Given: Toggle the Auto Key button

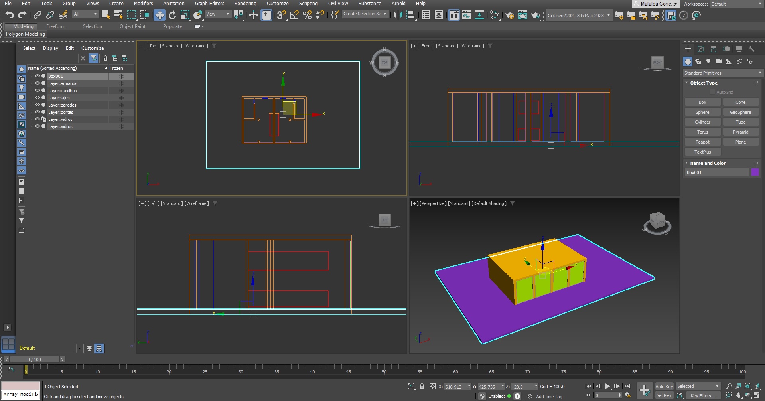Looking at the screenshot, I should [664, 386].
